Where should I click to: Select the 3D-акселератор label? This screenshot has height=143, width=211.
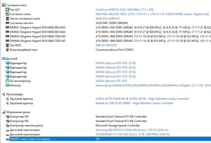pos(20,81)
